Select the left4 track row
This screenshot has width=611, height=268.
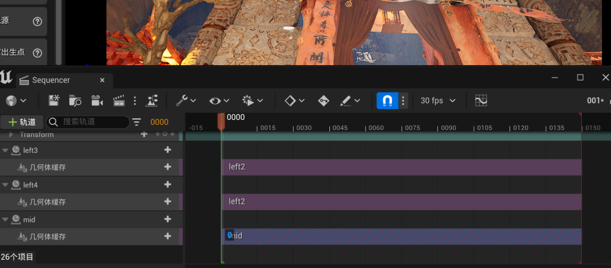(91, 185)
